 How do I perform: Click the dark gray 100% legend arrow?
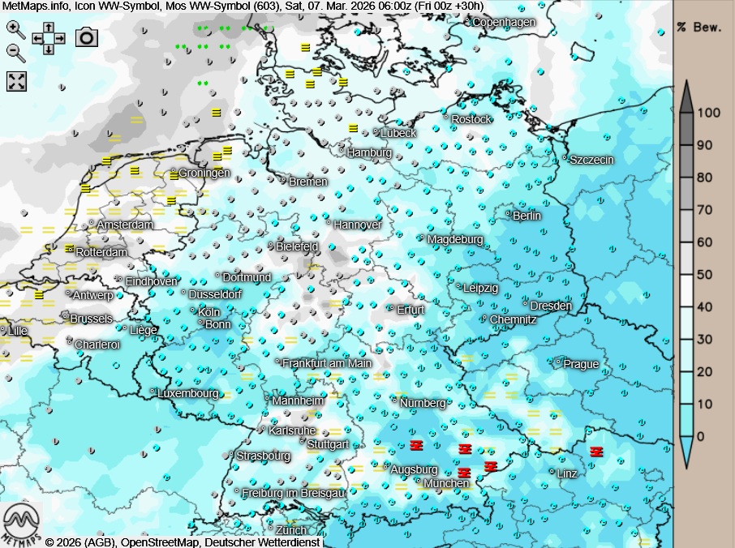tap(686, 97)
